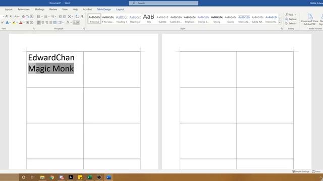Apply the Normal style
The image size is (323, 181).
point(94,19)
